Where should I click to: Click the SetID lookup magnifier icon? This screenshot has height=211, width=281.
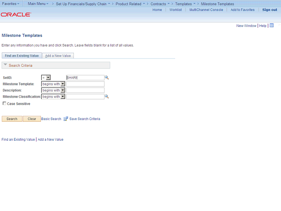coord(107,77)
